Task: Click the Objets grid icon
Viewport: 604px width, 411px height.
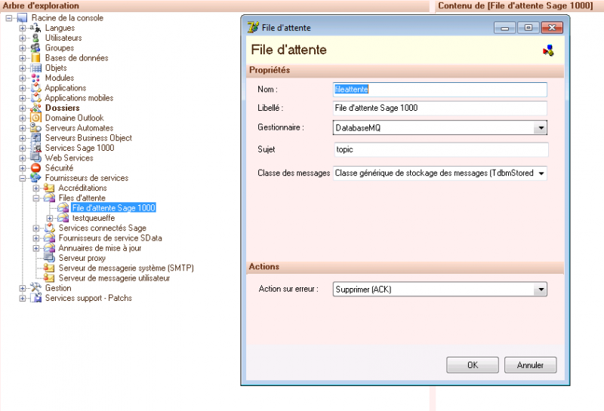Action: point(35,68)
